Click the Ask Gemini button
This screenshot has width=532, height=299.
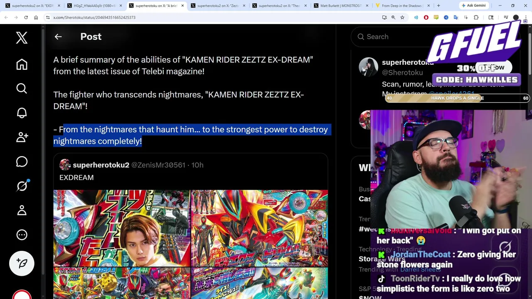coord(473,5)
